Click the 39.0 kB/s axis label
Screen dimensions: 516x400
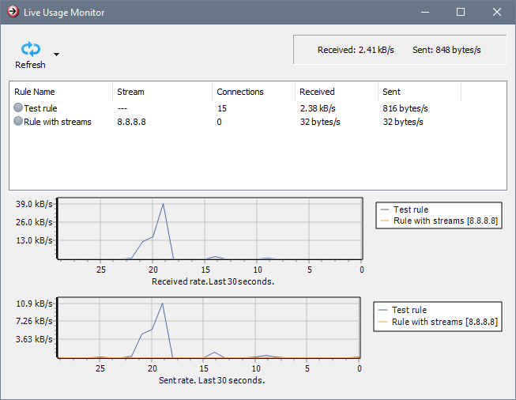pyautogui.click(x=34, y=204)
